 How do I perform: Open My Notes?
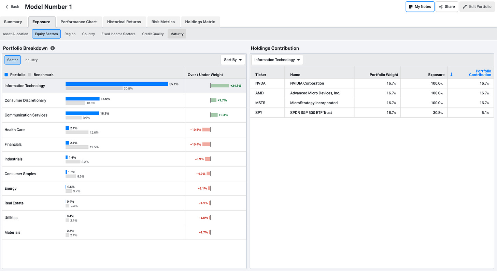tap(420, 6)
